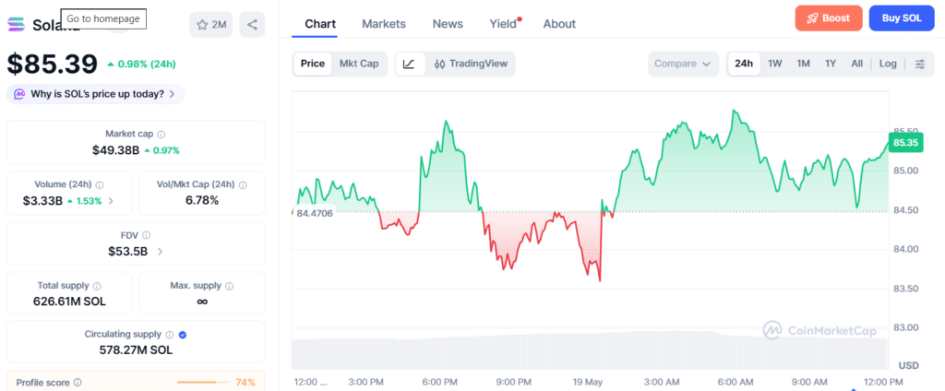Click Volume (24h) info icon
This screenshot has width=945, height=391.
pyautogui.click(x=100, y=185)
